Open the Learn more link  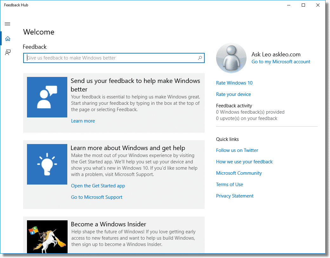click(x=83, y=121)
